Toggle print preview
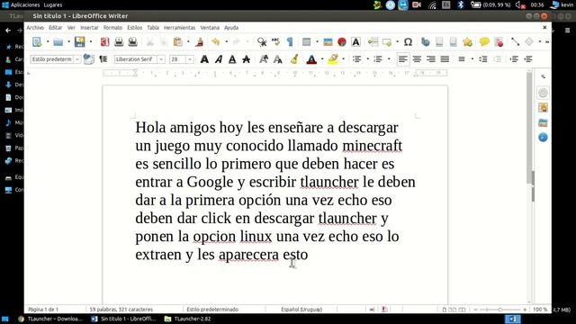This screenshot has width=576, height=324. (132, 42)
